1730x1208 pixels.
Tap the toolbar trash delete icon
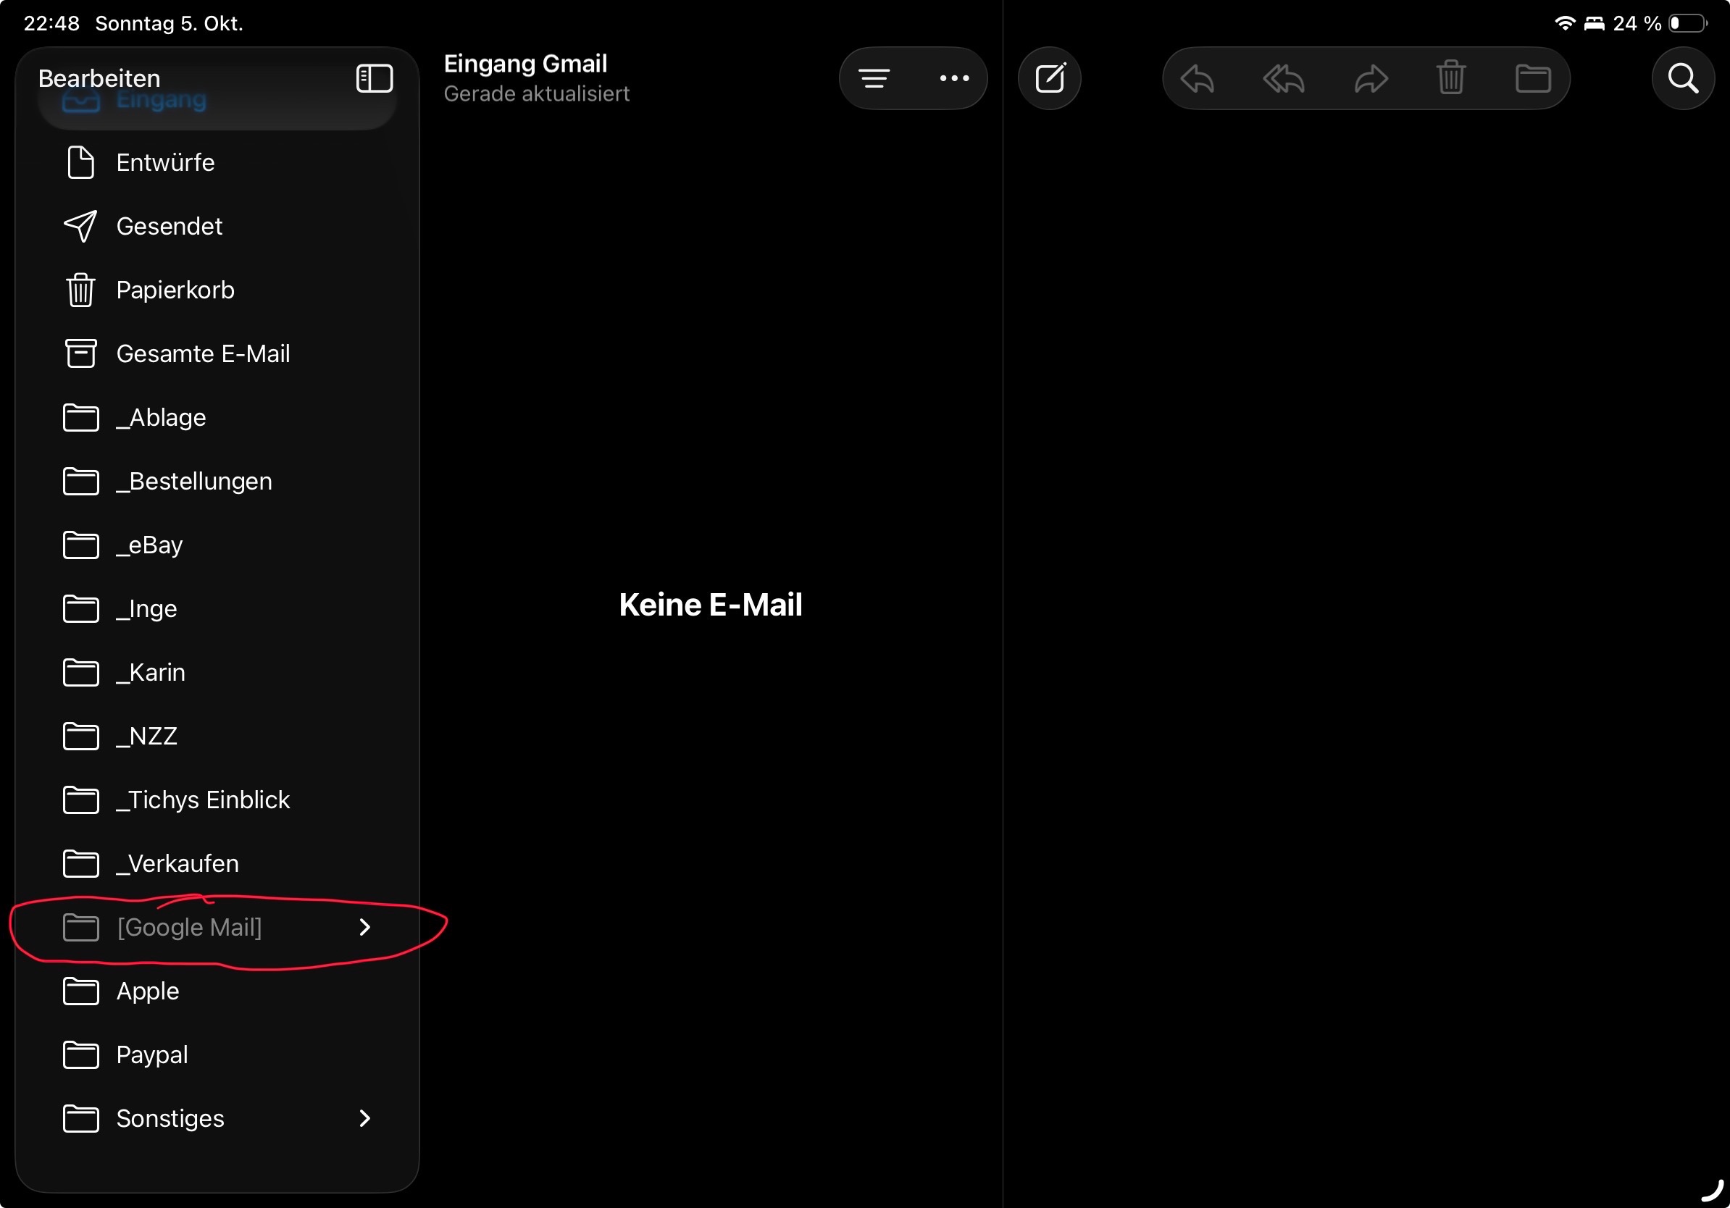click(1450, 78)
